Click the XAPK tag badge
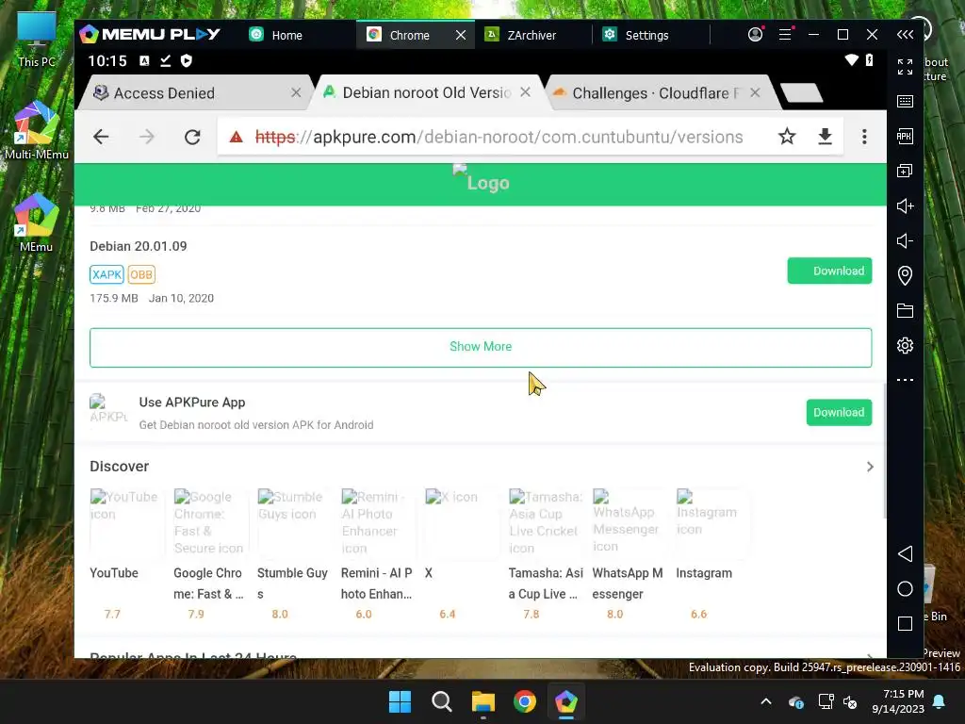 106,274
